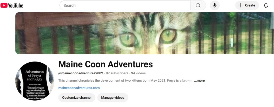
Task: Click the plus icon in Create button
Action: (x=241, y=5)
